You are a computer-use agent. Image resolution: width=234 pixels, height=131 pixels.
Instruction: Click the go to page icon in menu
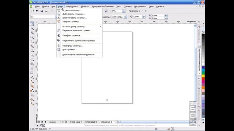point(59,36)
